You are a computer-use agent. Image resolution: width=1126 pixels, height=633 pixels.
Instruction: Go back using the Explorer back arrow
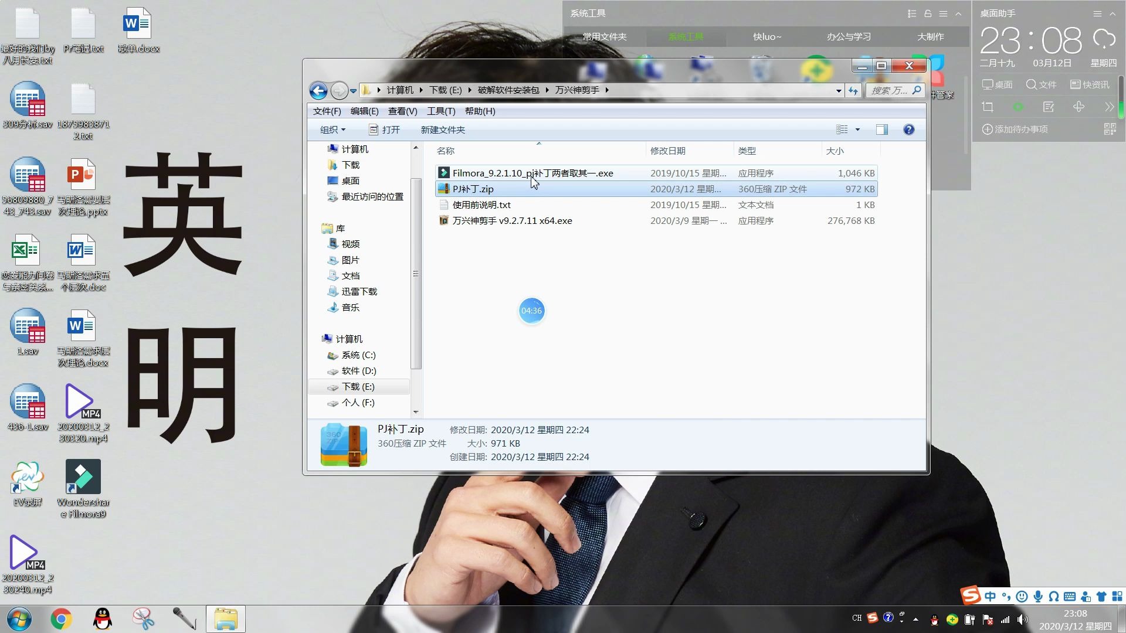(318, 90)
